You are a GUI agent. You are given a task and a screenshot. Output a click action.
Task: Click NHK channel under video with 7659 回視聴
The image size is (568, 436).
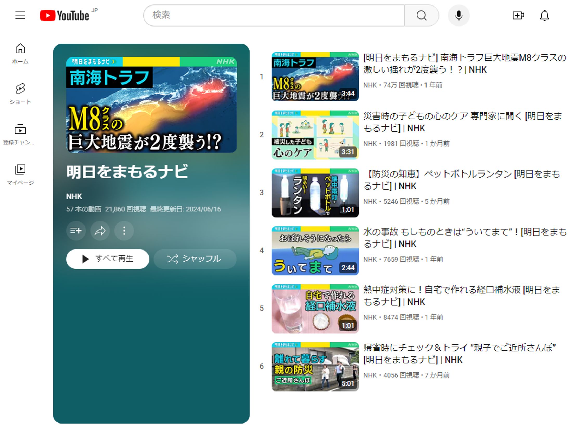coord(370,259)
